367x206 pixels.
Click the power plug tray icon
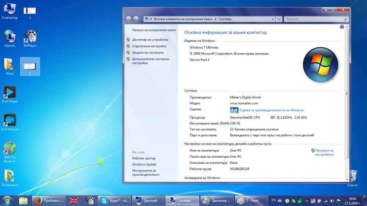tap(319, 201)
